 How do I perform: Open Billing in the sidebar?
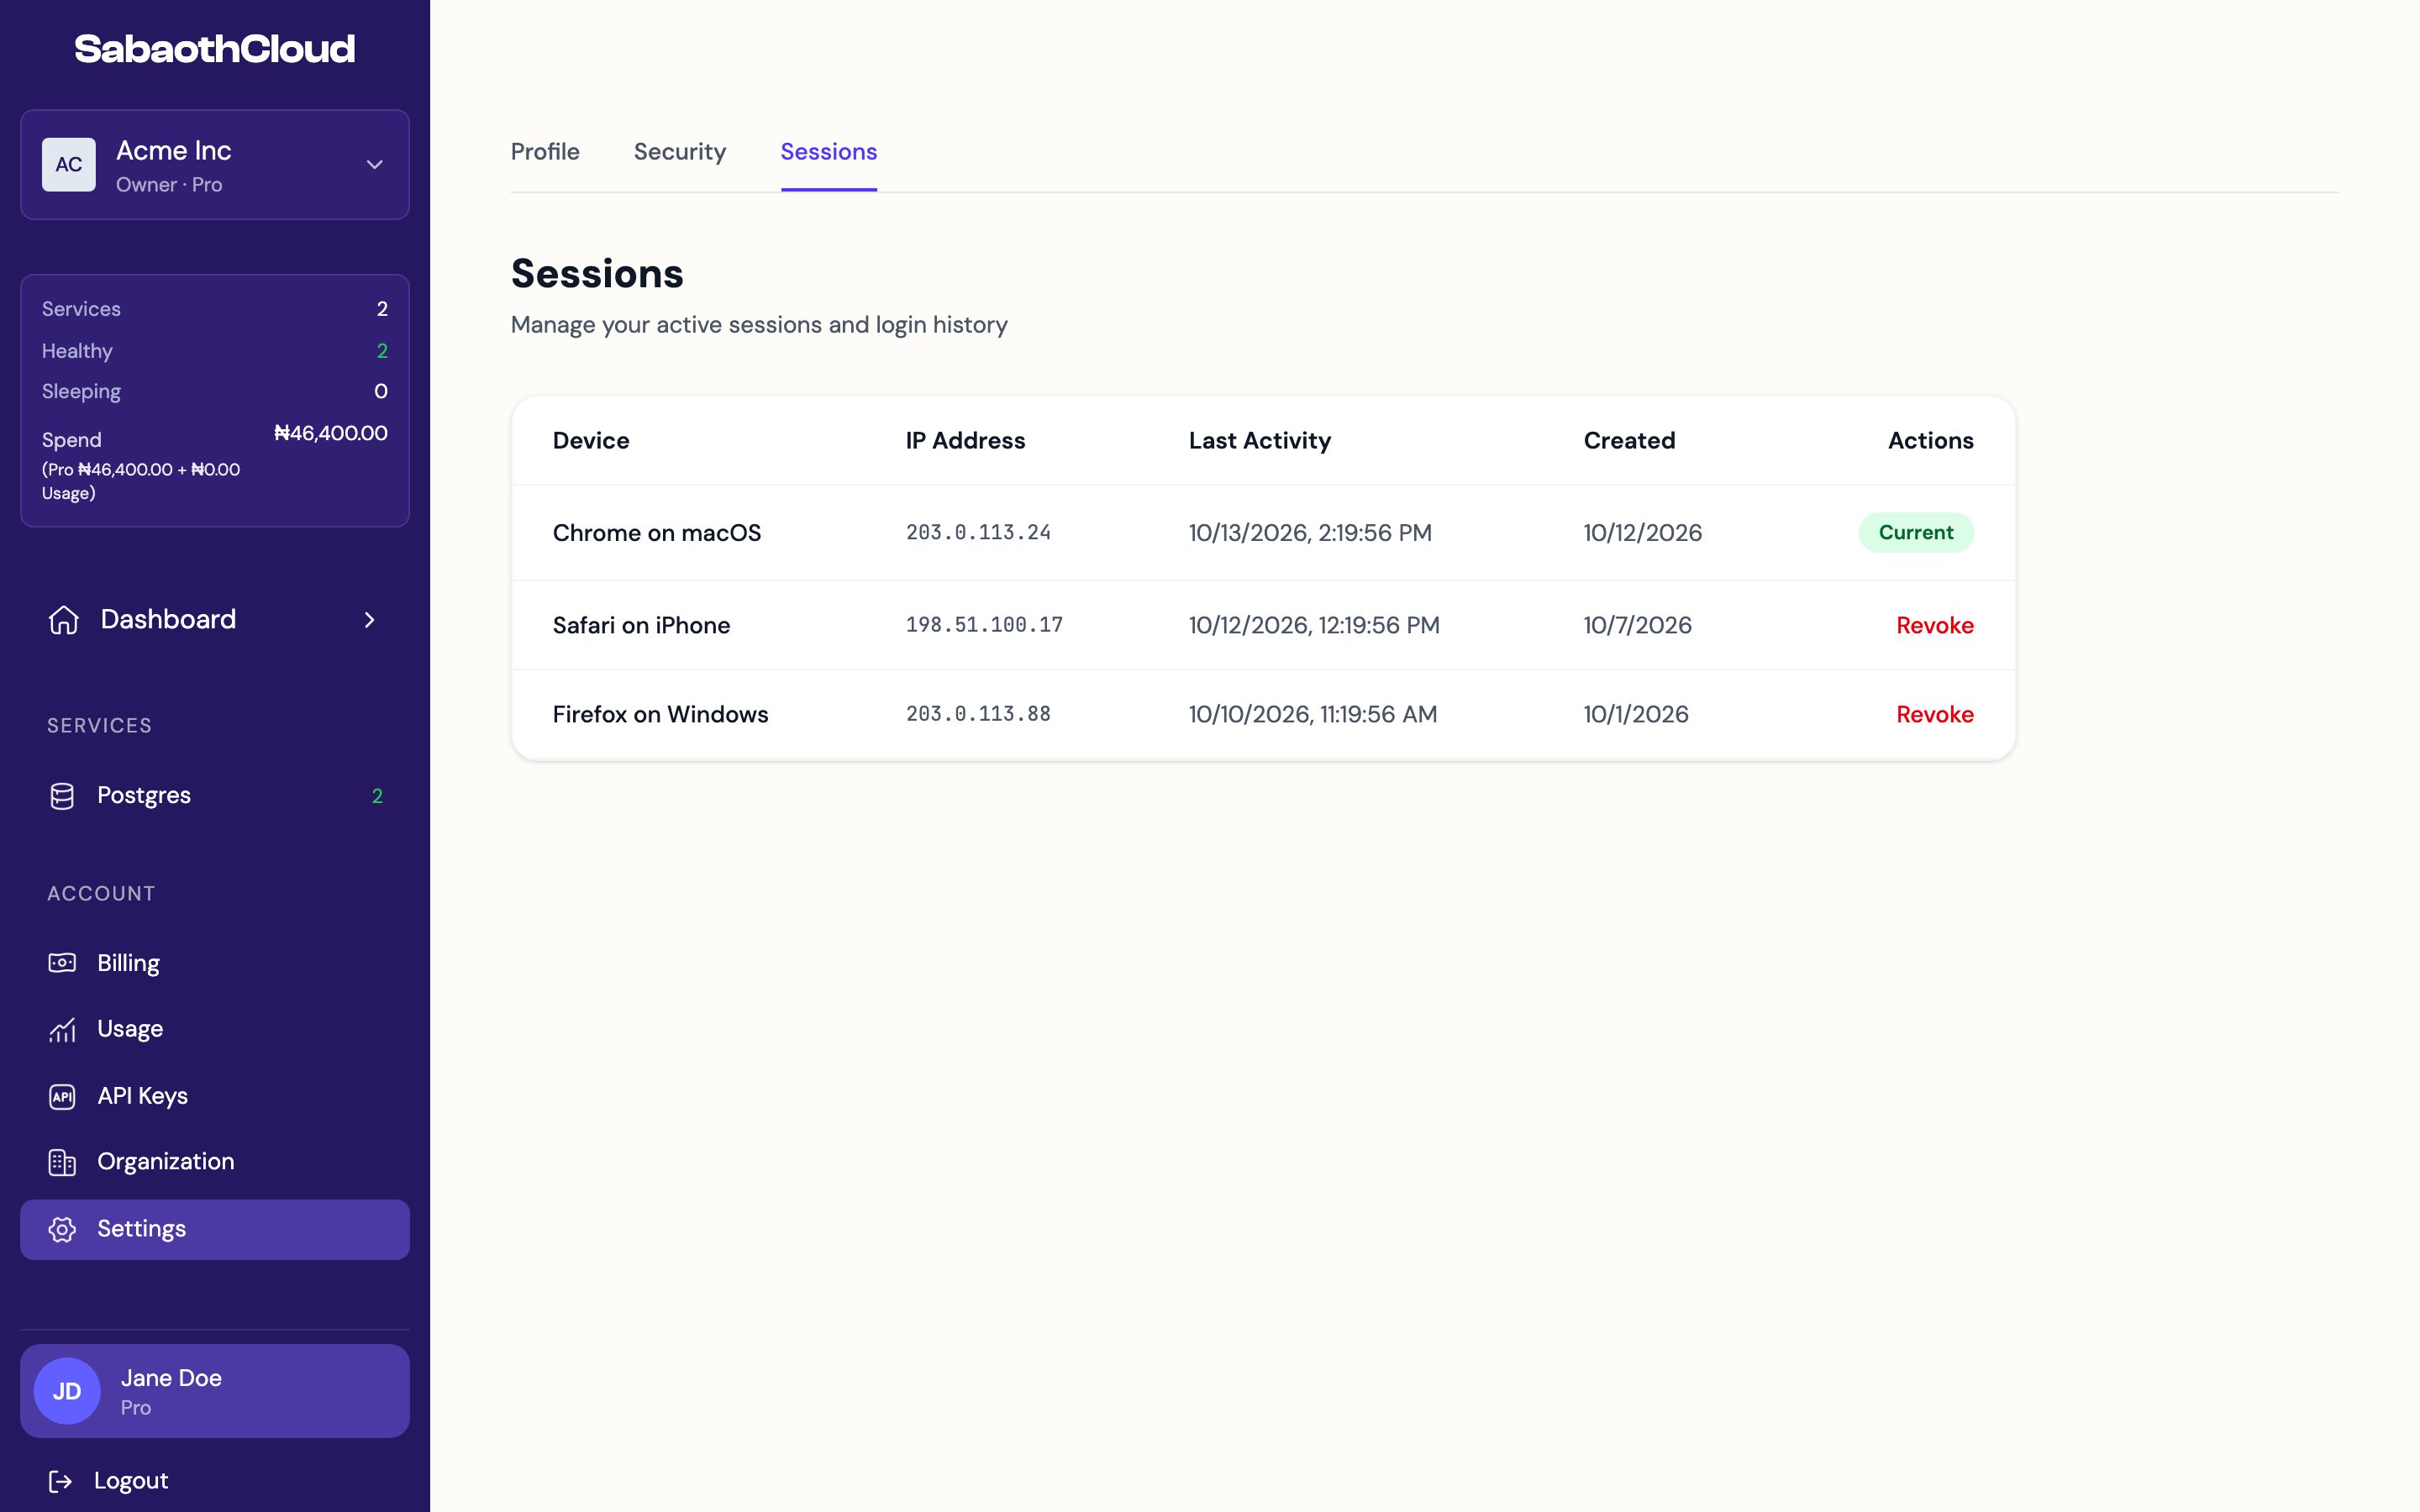[215, 963]
